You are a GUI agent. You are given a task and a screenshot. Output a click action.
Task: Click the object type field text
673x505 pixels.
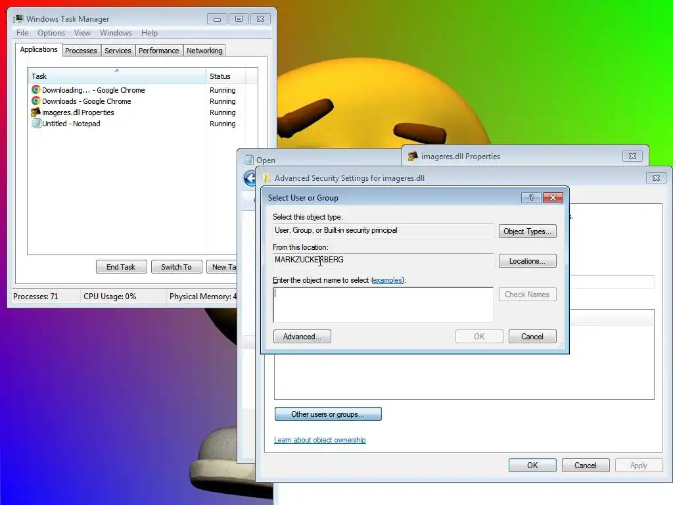336,230
